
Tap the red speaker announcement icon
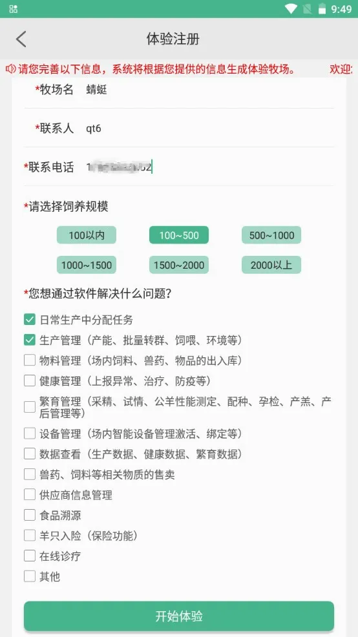(x=10, y=69)
